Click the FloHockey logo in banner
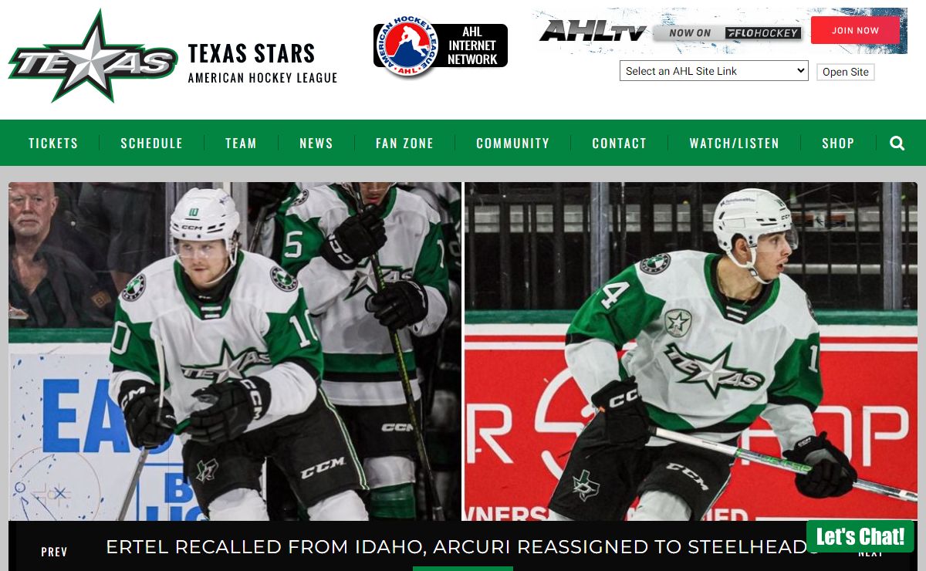Viewport: 926px width, 571px height. click(x=763, y=33)
